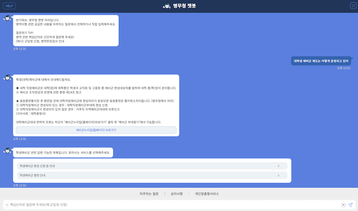Click the up-arrow circle icon in input bar
The width and height of the screenshot is (358, 211).
click(x=343, y=205)
